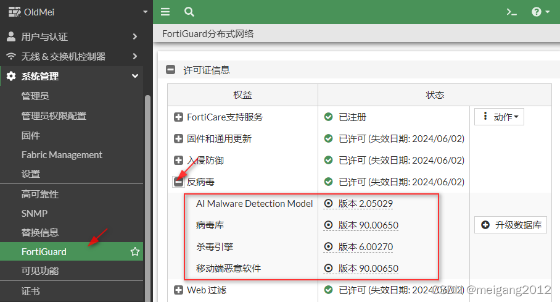The height and width of the screenshot is (302, 560).
Task: Click the version icon for 病毒库
Action: (328, 225)
